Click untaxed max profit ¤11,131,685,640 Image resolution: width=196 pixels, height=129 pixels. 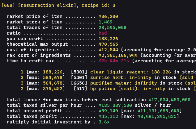(158, 111)
